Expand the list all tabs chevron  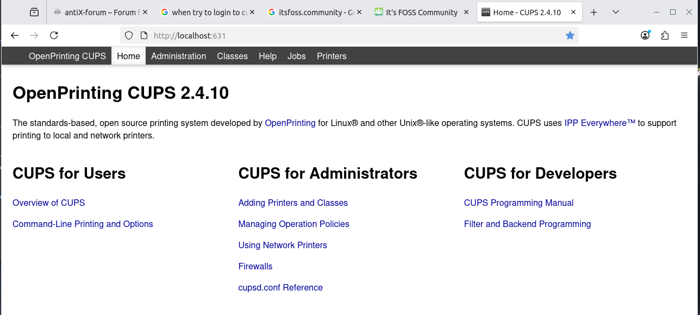pyautogui.click(x=615, y=12)
